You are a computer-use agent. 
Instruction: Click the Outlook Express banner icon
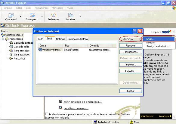pos(3,25)
